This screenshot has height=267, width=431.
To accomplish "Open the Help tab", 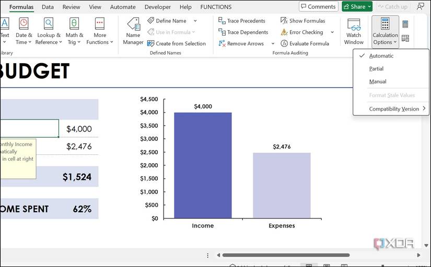I will point(185,7).
